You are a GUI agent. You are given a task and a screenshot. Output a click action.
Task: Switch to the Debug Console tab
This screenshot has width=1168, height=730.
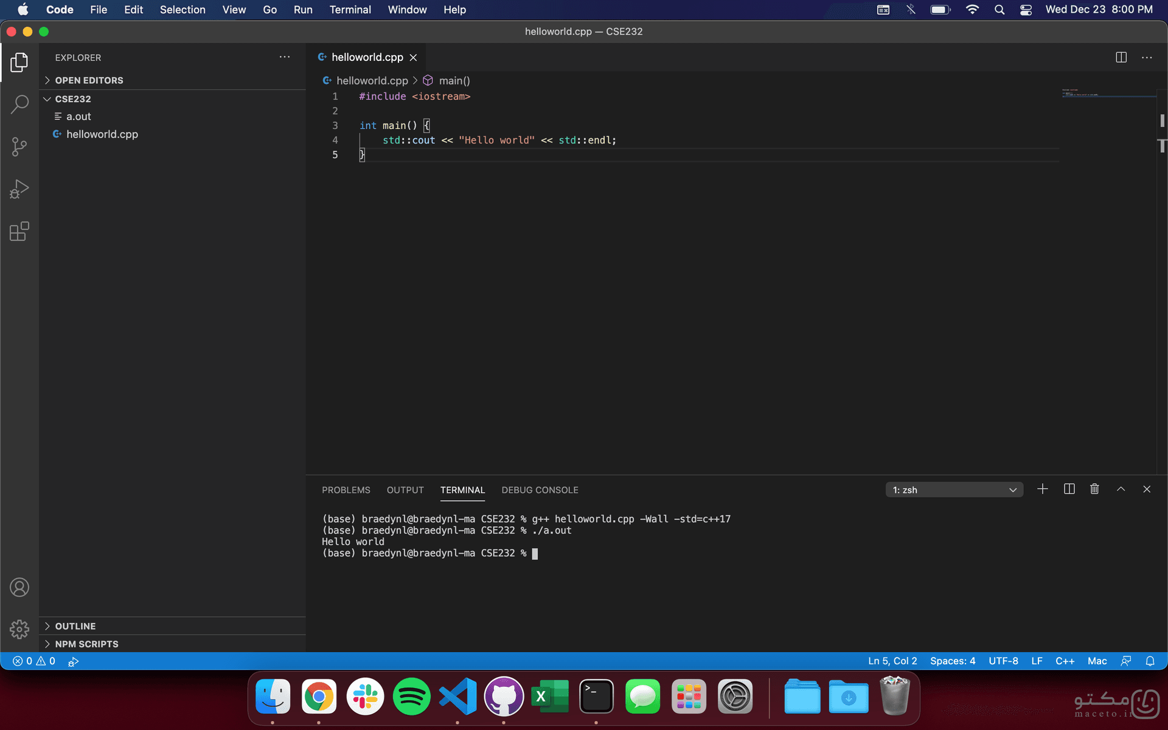pyautogui.click(x=540, y=490)
